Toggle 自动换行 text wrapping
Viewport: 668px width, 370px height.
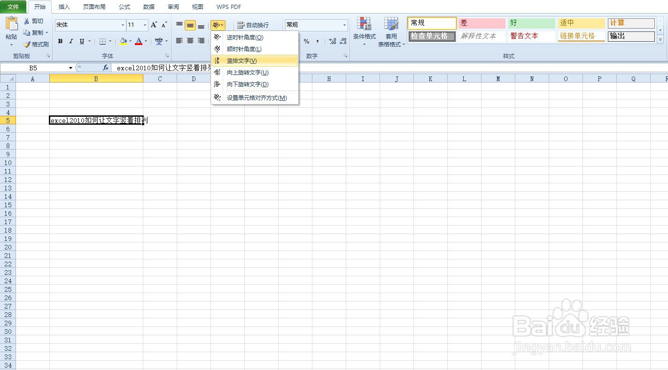tap(251, 25)
